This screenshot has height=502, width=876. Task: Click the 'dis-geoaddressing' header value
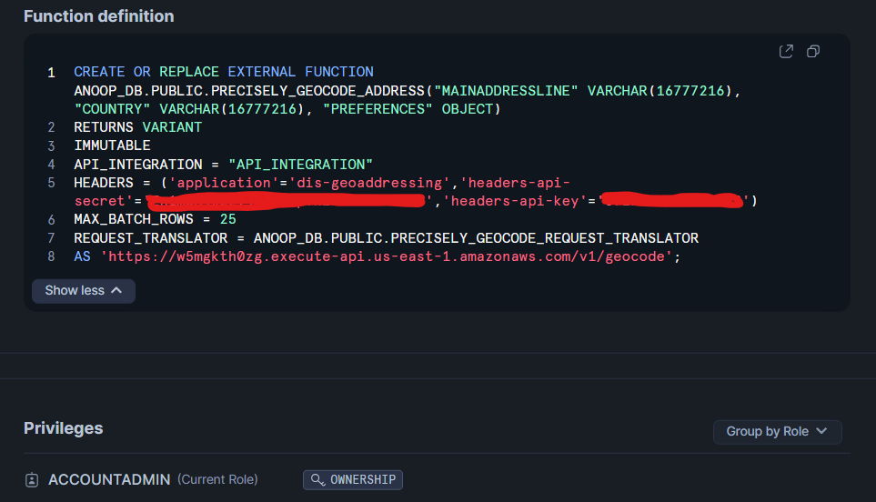click(x=369, y=183)
